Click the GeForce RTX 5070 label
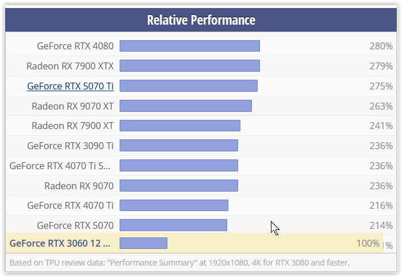Image resolution: width=402 pixels, height=277 pixels. 75,225
